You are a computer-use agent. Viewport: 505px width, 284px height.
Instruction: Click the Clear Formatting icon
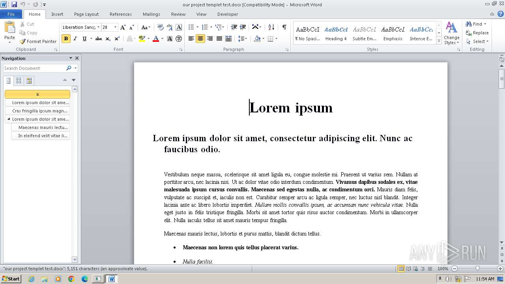tap(161, 27)
